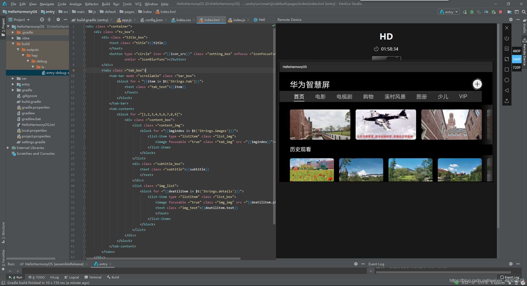Click the share/upload icon on device panel
This screenshot has height=286, width=527.
tap(507, 101)
